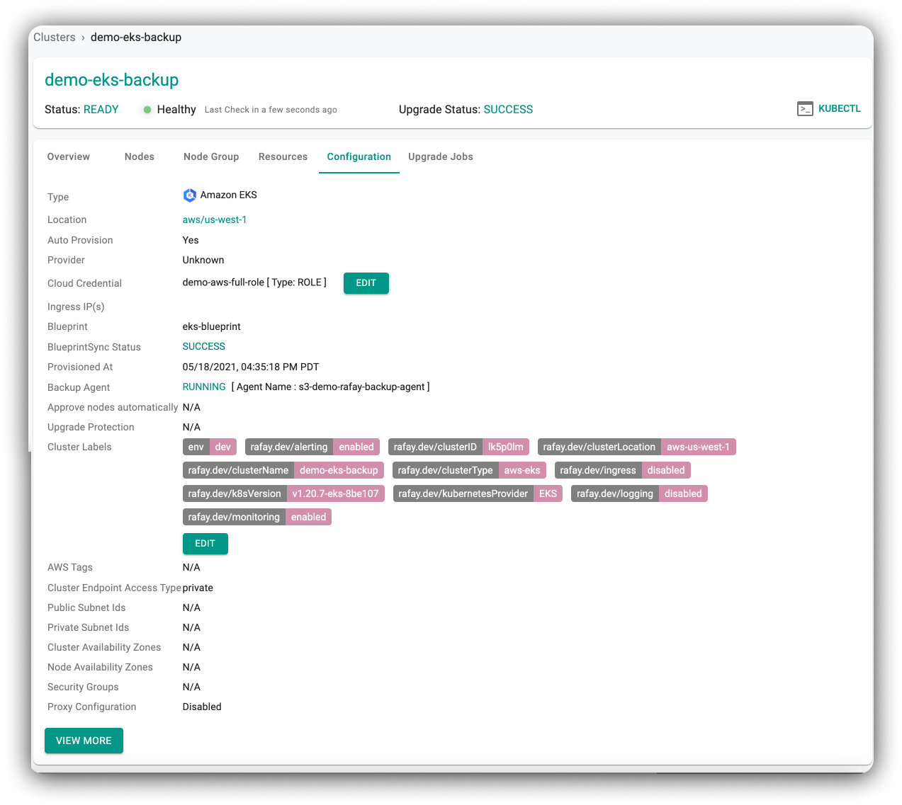This screenshot has width=902, height=805.
Task: Click the Backup Agent RUNNING status
Action: [x=204, y=387]
